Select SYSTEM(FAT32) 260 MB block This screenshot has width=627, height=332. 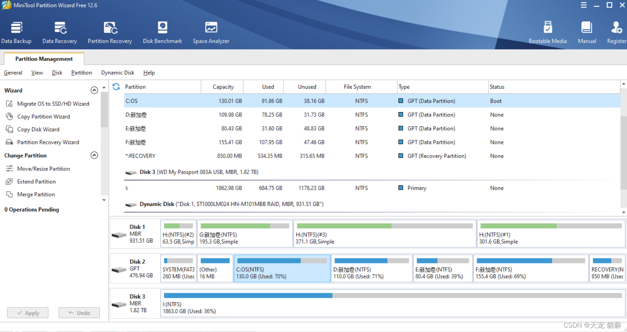(178, 268)
